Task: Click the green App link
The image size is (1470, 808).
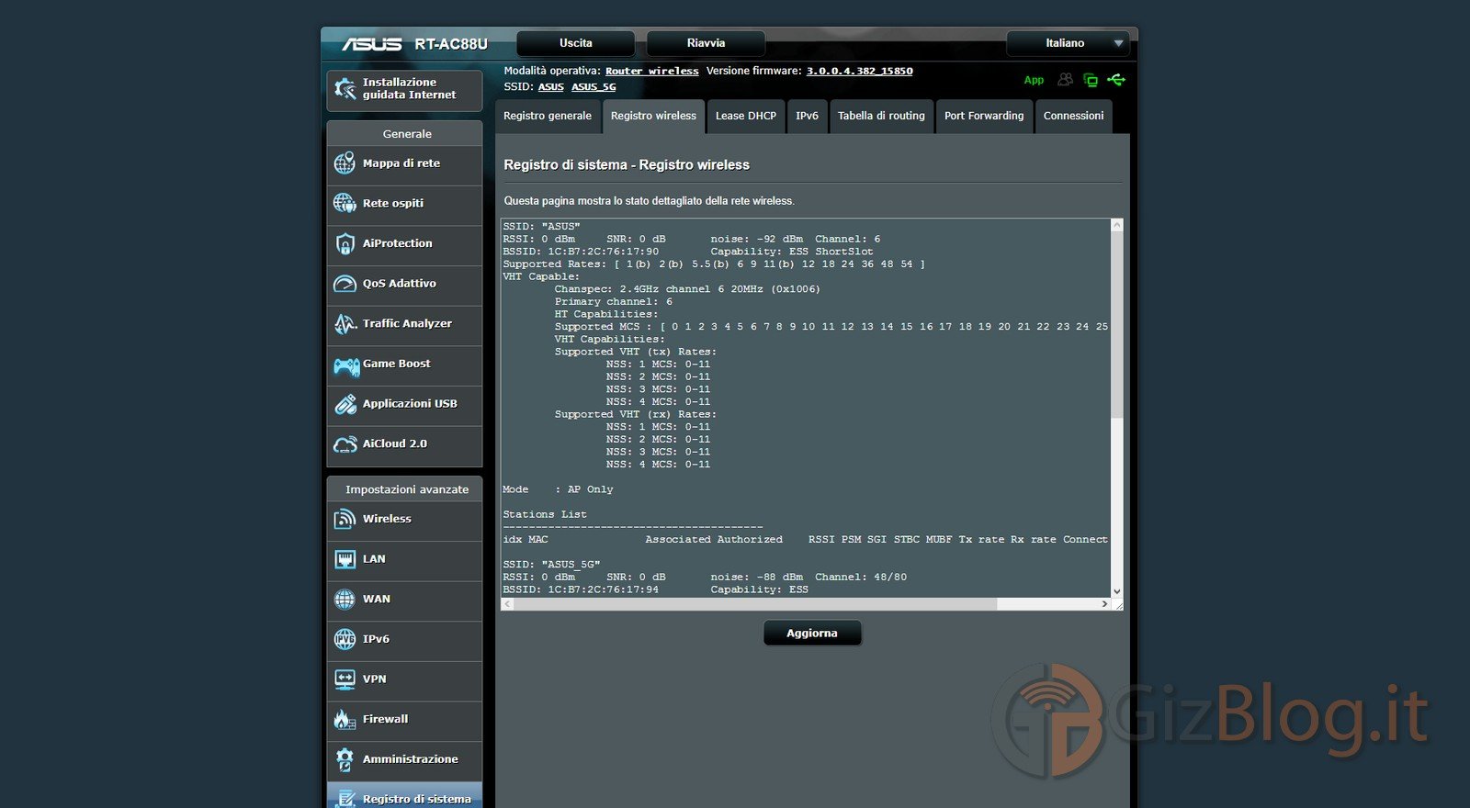Action: 1034,80
